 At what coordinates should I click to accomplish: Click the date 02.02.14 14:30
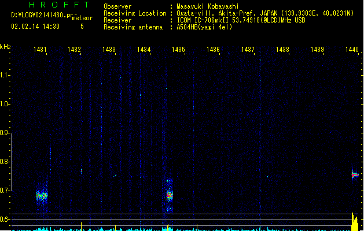pyautogui.click(x=35, y=27)
